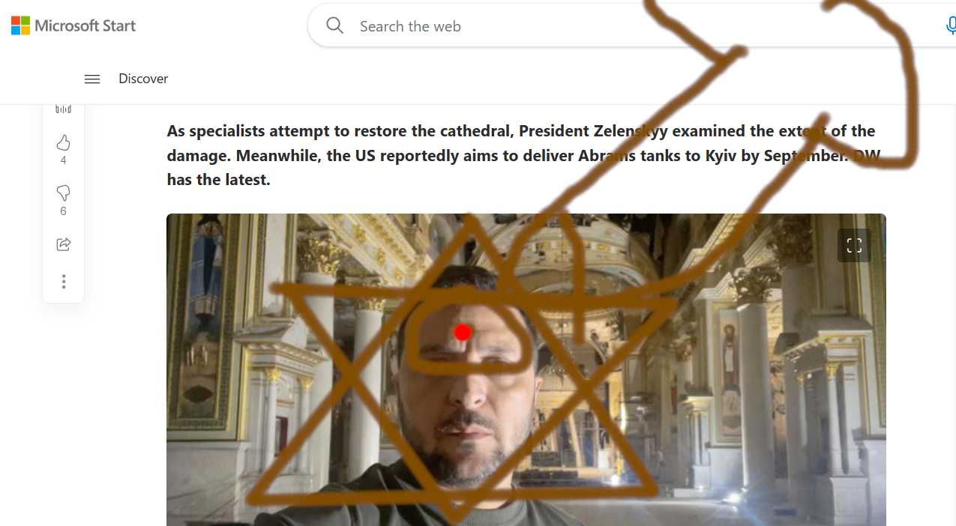This screenshot has height=526, width=956.
Task: Click the bold article summary paragraph
Action: click(x=523, y=155)
